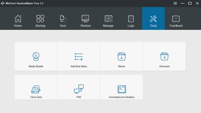
Task: Click the Mount label text
Action: click(x=122, y=66)
